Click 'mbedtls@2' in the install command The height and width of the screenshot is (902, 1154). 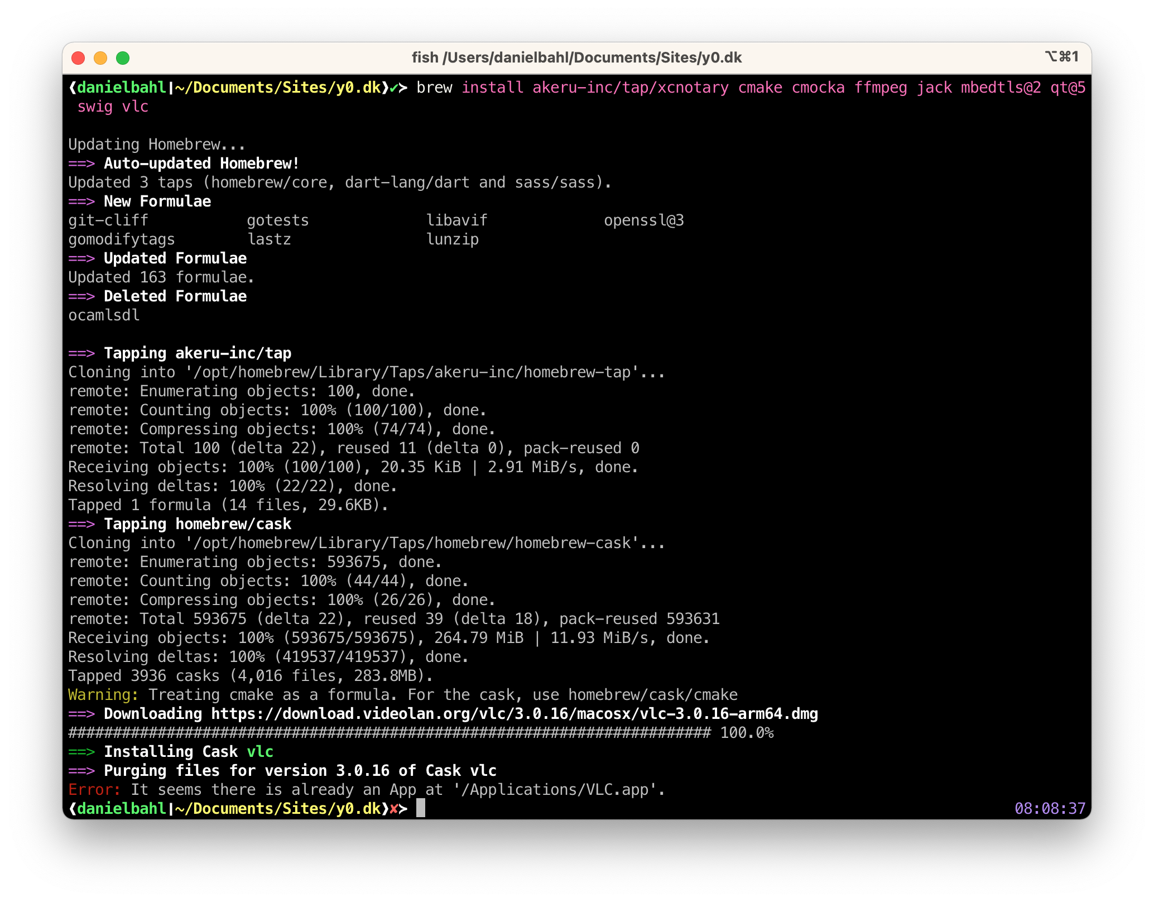coord(1001,88)
